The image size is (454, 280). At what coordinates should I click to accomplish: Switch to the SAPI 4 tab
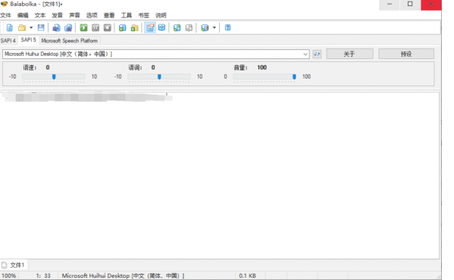click(x=8, y=40)
